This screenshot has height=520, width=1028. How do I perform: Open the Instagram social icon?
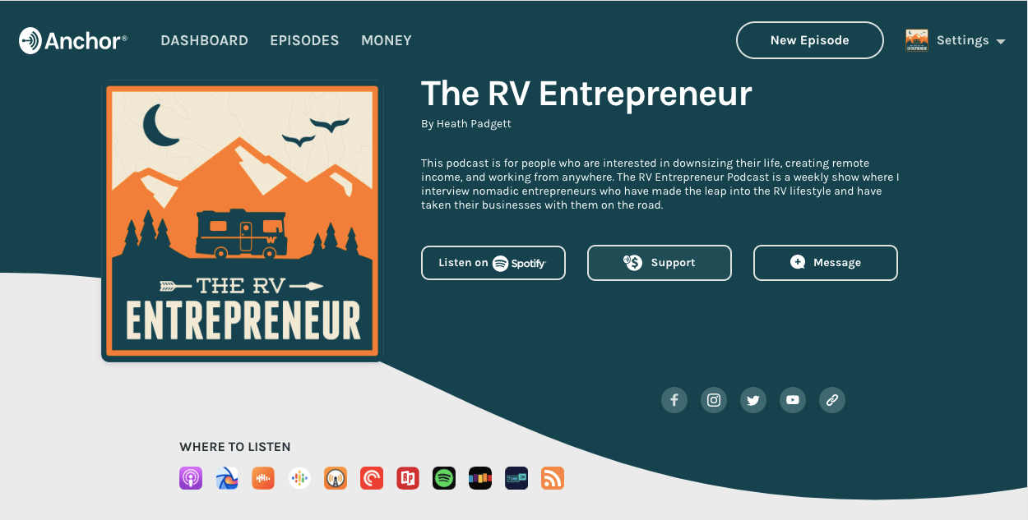click(714, 400)
